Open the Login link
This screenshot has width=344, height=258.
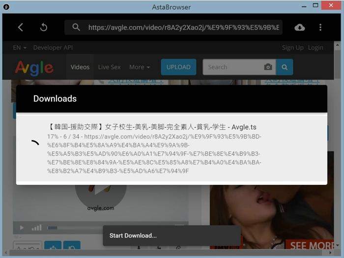click(x=315, y=48)
